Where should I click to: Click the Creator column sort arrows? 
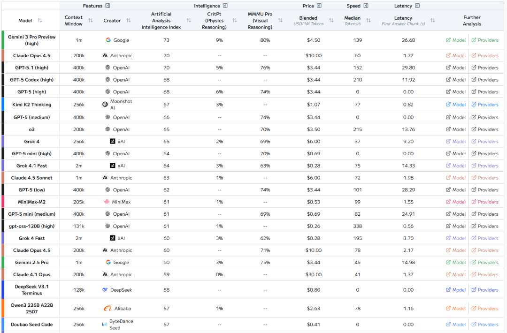click(x=129, y=21)
